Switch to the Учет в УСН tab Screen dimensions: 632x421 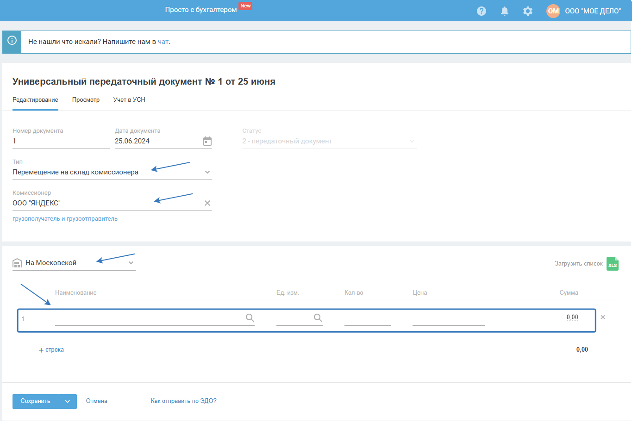(129, 100)
